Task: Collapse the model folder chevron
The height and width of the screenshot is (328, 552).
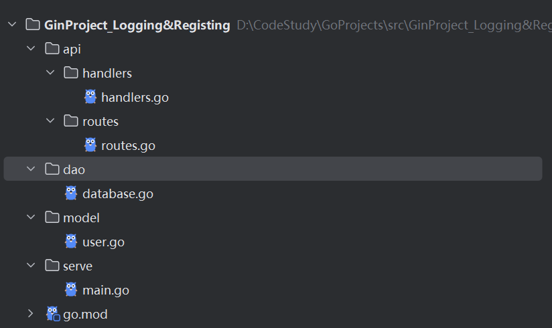Action: pos(30,218)
